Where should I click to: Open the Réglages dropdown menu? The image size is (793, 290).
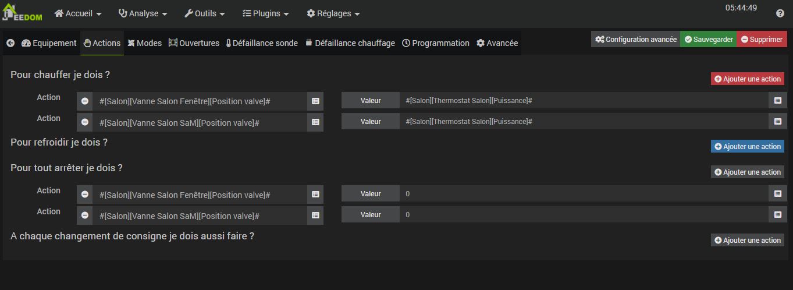(x=333, y=13)
